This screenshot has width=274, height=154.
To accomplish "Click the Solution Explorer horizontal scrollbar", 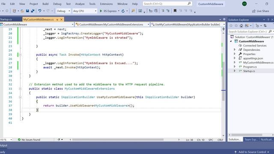I will 247,135.
